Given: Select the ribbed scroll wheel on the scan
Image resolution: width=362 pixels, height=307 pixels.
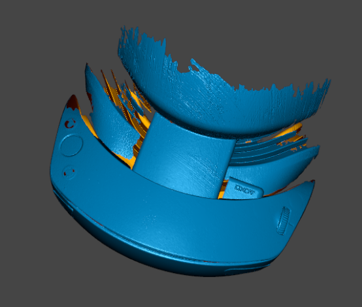Looking at the screenshot, I should (x=284, y=221).
